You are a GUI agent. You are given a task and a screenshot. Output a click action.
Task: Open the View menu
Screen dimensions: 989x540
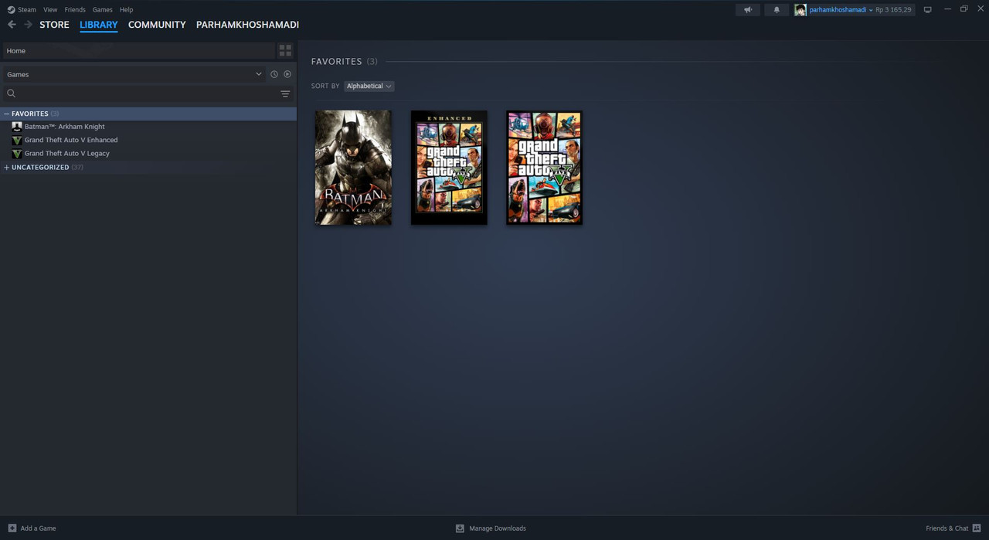50,9
